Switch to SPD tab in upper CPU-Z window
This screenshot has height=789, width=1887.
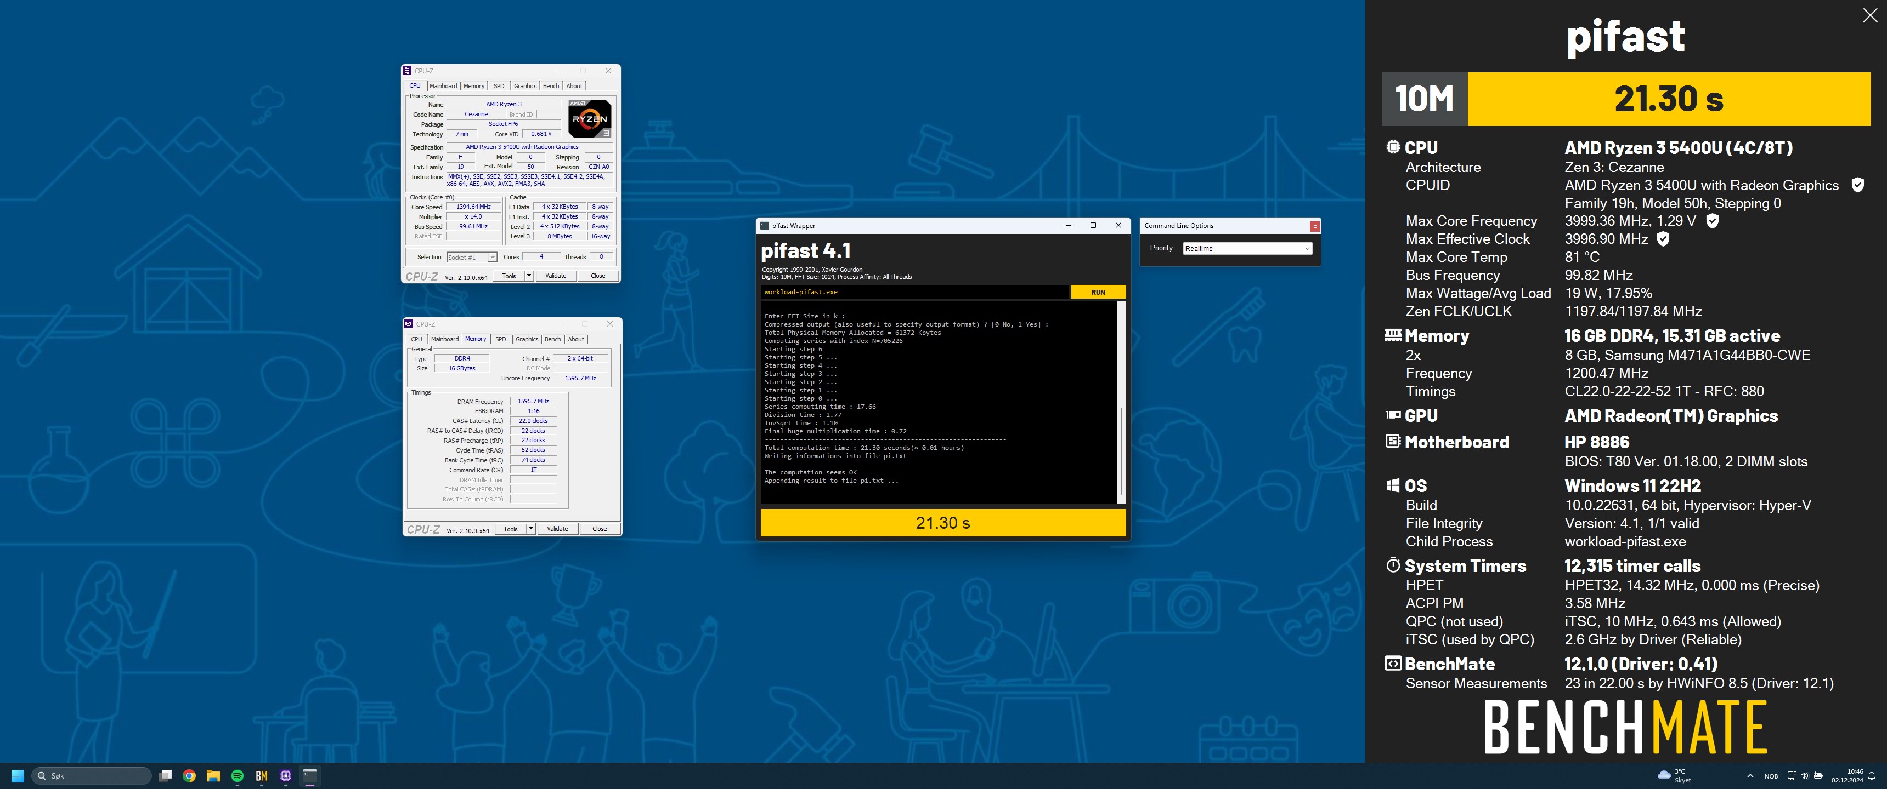(499, 85)
